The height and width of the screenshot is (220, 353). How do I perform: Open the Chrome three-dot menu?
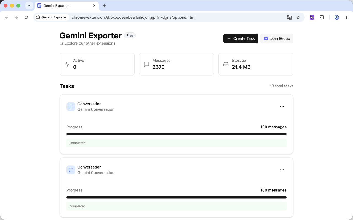(x=347, y=17)
